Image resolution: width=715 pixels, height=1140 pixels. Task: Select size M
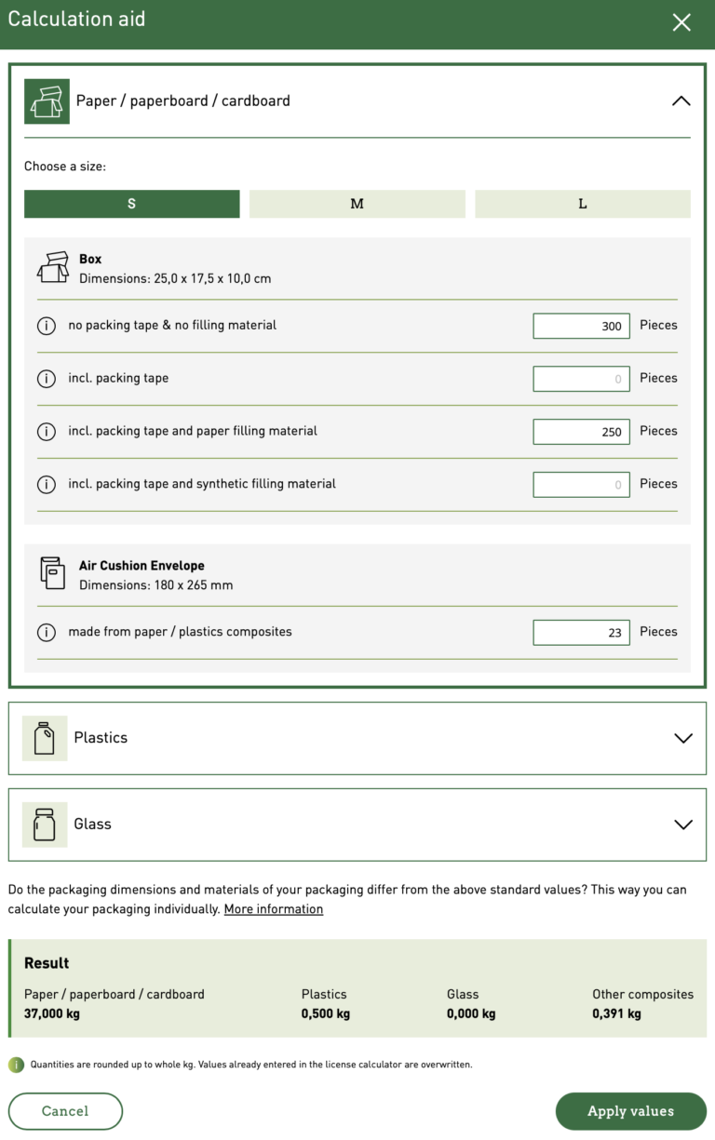pyautogui.click(x=357, y=204)
